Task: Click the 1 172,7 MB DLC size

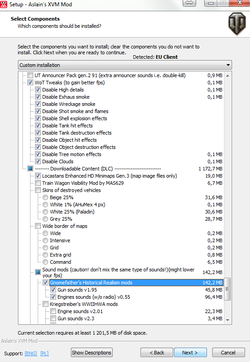Action: [x=211, y=169]
